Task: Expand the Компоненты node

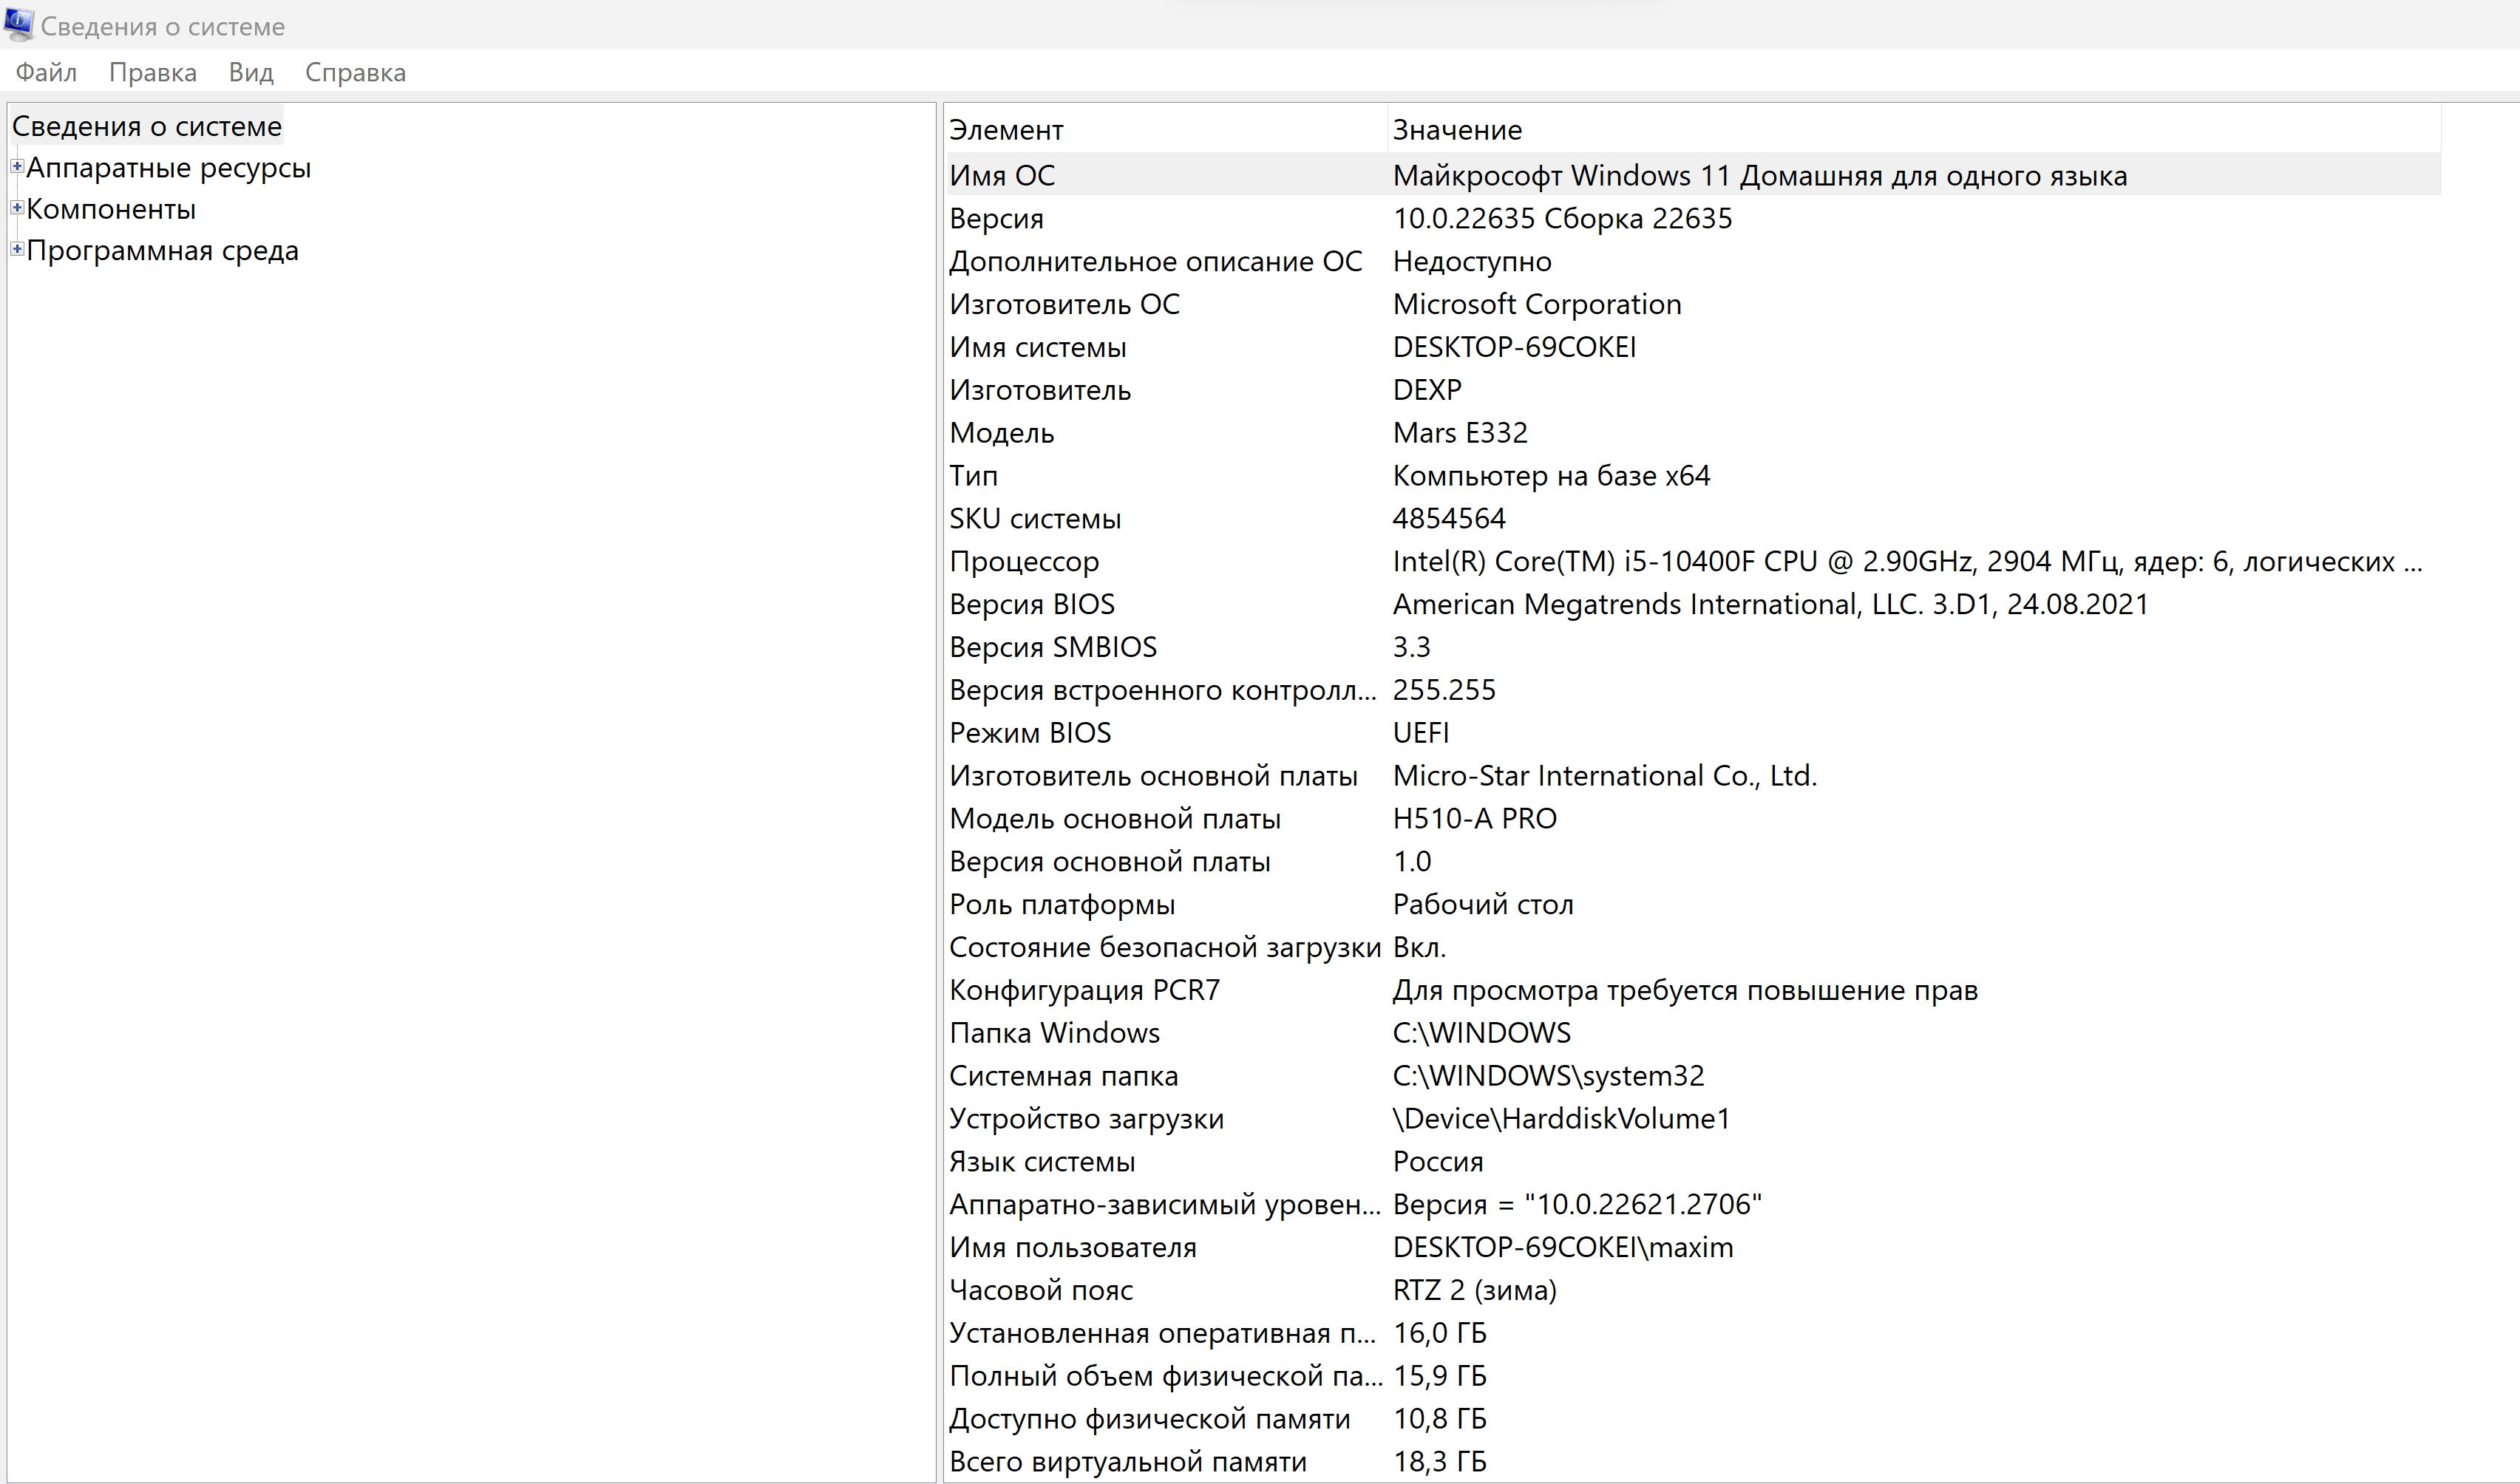Action: click(17, 208)
